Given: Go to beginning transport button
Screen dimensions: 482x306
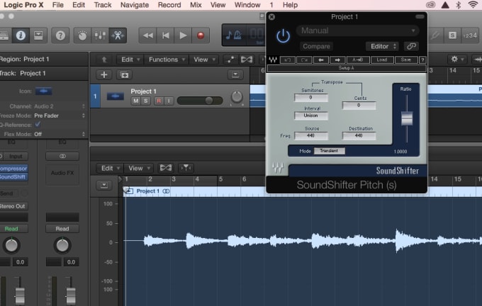Looking at the screenshot, I should pyautogui.click(x=165, y=35).
